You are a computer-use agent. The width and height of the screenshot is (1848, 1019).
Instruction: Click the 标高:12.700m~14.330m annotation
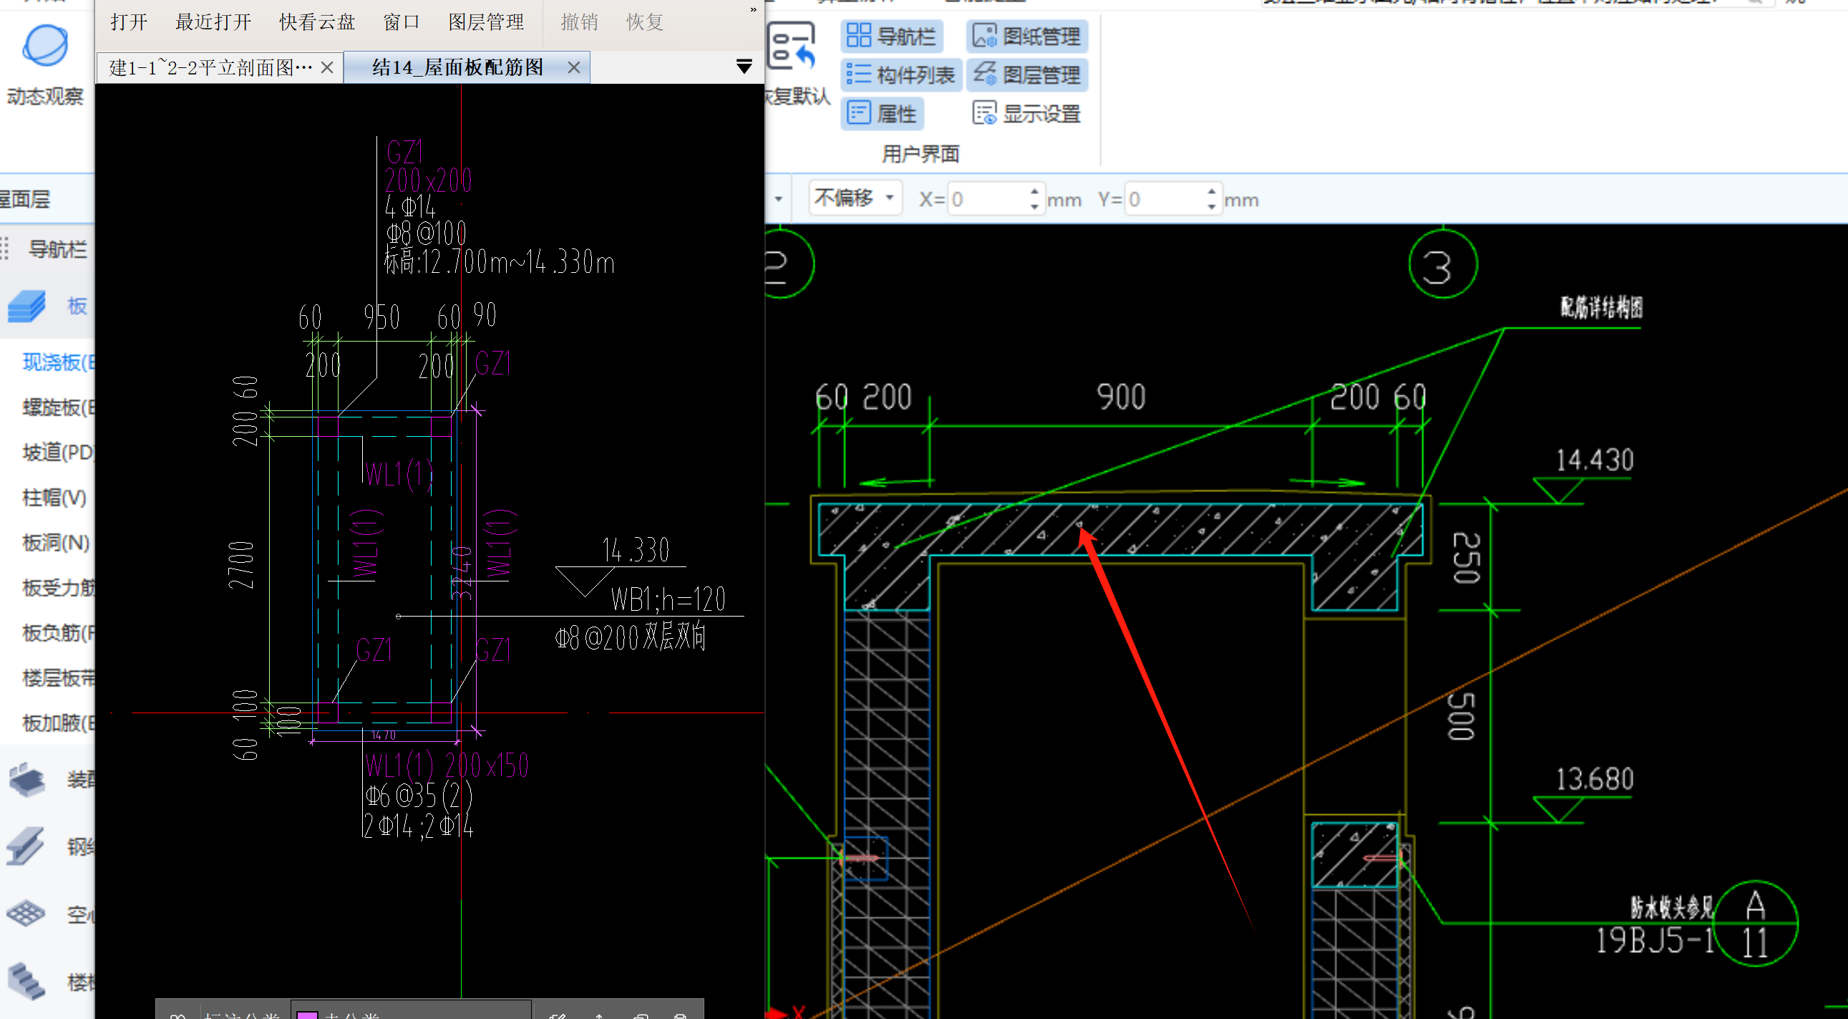(x=500, y=262)
